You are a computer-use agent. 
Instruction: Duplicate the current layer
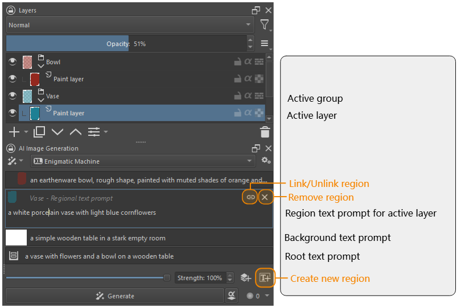pyautogui.click(x=39, y=132)
